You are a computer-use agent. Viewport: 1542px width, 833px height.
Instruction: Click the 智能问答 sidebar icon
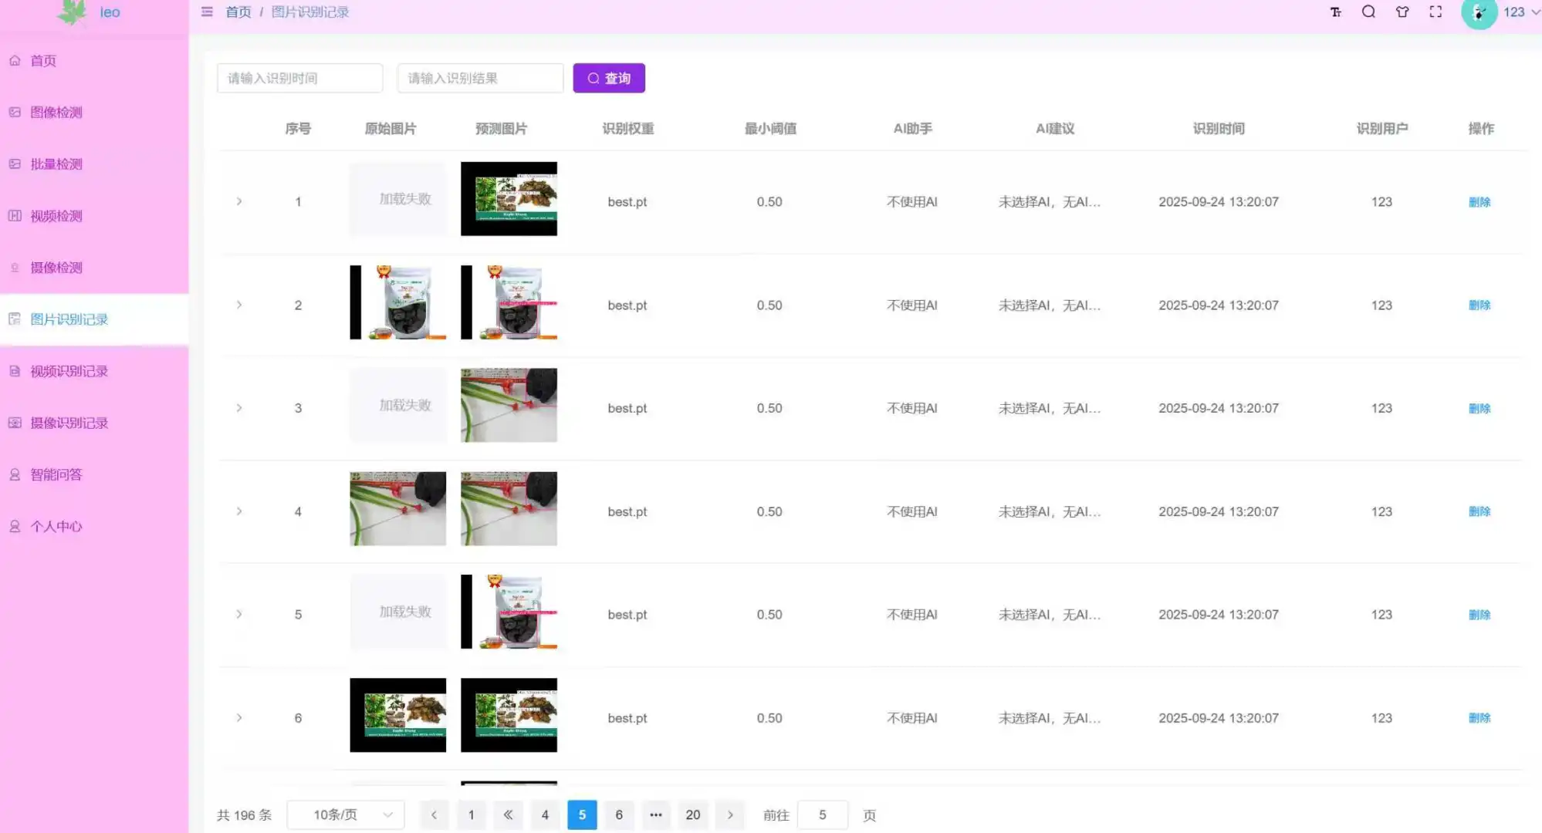point(14,474)
